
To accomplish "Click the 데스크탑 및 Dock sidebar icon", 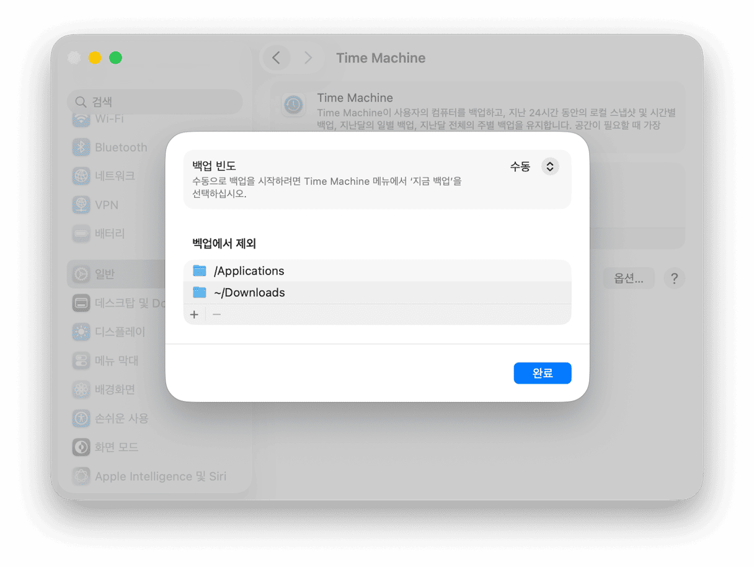I will (x=81, y=303).
